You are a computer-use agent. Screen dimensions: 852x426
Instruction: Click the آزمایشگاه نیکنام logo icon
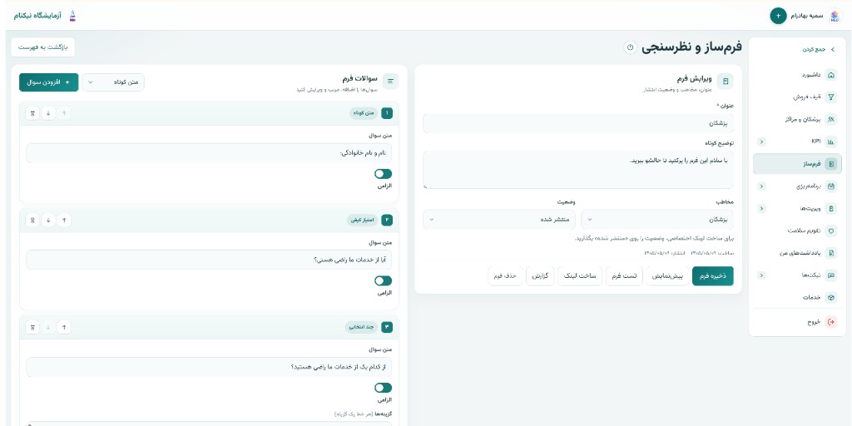(x=73, y=16)
